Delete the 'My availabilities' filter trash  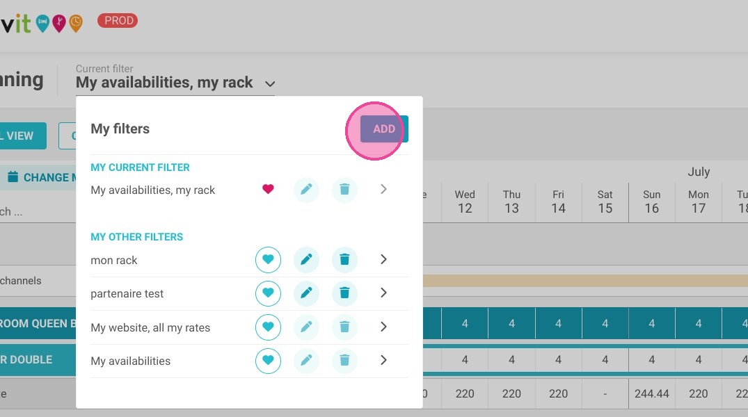344,361
